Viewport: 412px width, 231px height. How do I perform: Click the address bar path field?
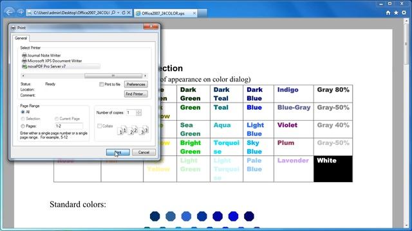coord(71,13)
